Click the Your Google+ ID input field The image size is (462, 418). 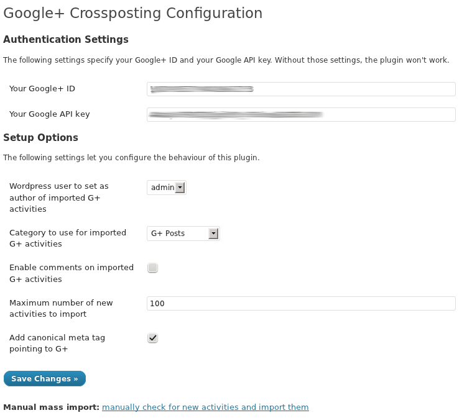[301, 89]
